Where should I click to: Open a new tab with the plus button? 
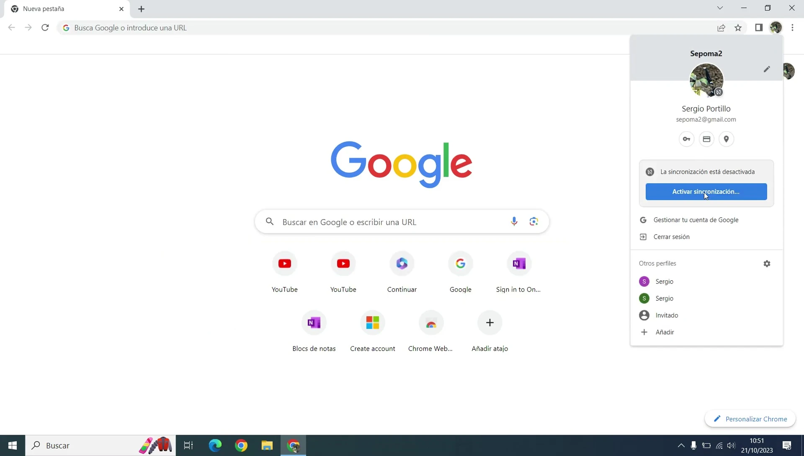pos(142,9)
